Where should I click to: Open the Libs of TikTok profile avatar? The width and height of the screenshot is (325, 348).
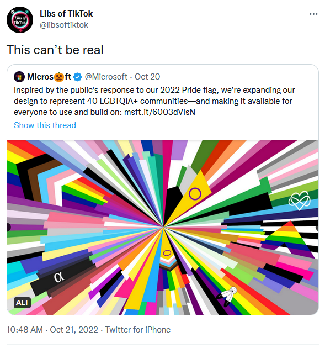coord(20,20)
